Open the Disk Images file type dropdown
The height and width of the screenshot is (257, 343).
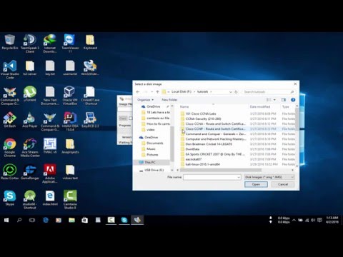[x=269, y=177]
